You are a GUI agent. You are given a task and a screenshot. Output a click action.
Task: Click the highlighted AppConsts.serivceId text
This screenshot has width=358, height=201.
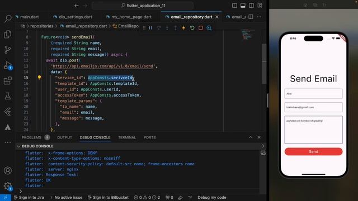tap(110, 78)
